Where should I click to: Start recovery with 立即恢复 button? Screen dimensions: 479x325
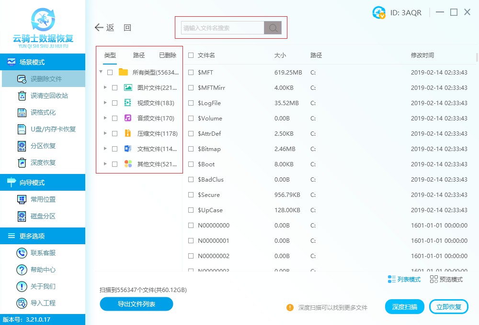[448, 306]
